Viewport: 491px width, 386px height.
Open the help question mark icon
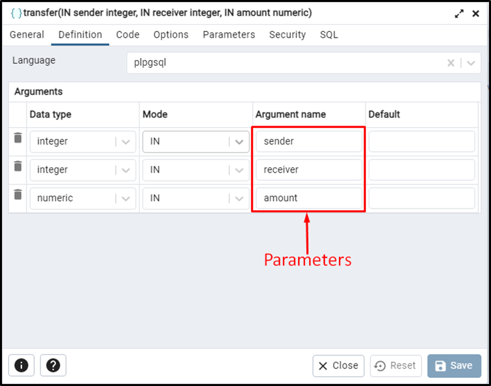53,366
